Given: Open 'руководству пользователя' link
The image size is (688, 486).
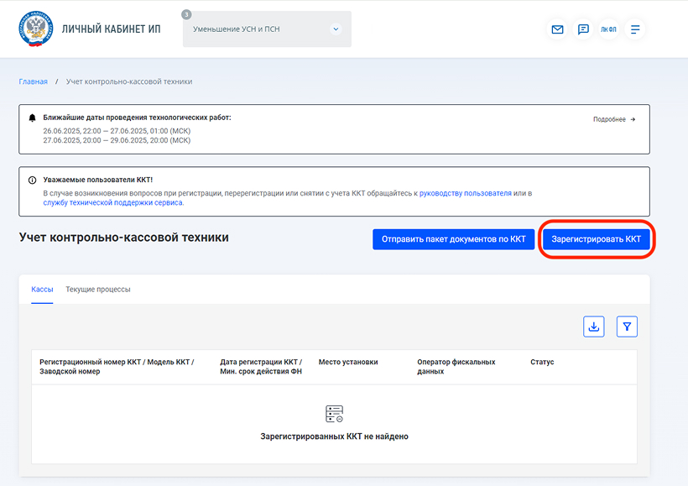Looking at the screenshot, I should (465, 193).
